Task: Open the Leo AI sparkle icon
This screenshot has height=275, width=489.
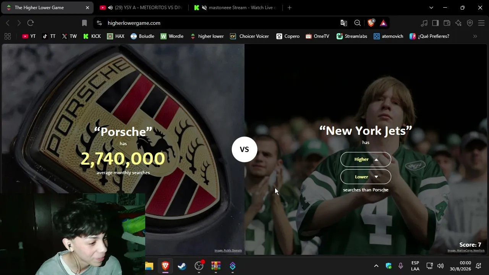Action: (x=458, y=23)
